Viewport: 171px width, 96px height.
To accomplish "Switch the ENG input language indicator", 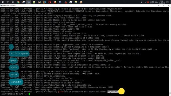I will (156, 2).
